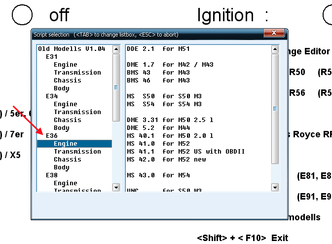Viewport: 332px width, 244px height.
Task: Click R56 entry in background window
Action: point(297,93)
